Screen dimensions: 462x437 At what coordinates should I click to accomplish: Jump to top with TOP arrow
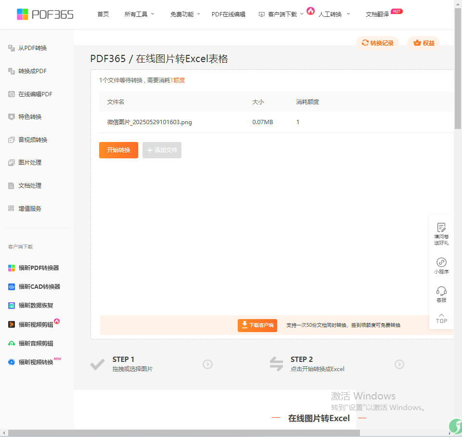click(441, 319)
